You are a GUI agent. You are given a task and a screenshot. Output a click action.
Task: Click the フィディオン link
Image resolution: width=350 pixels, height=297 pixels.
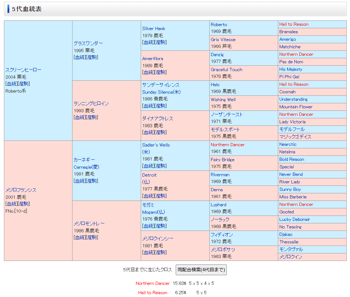pos(222,235)
